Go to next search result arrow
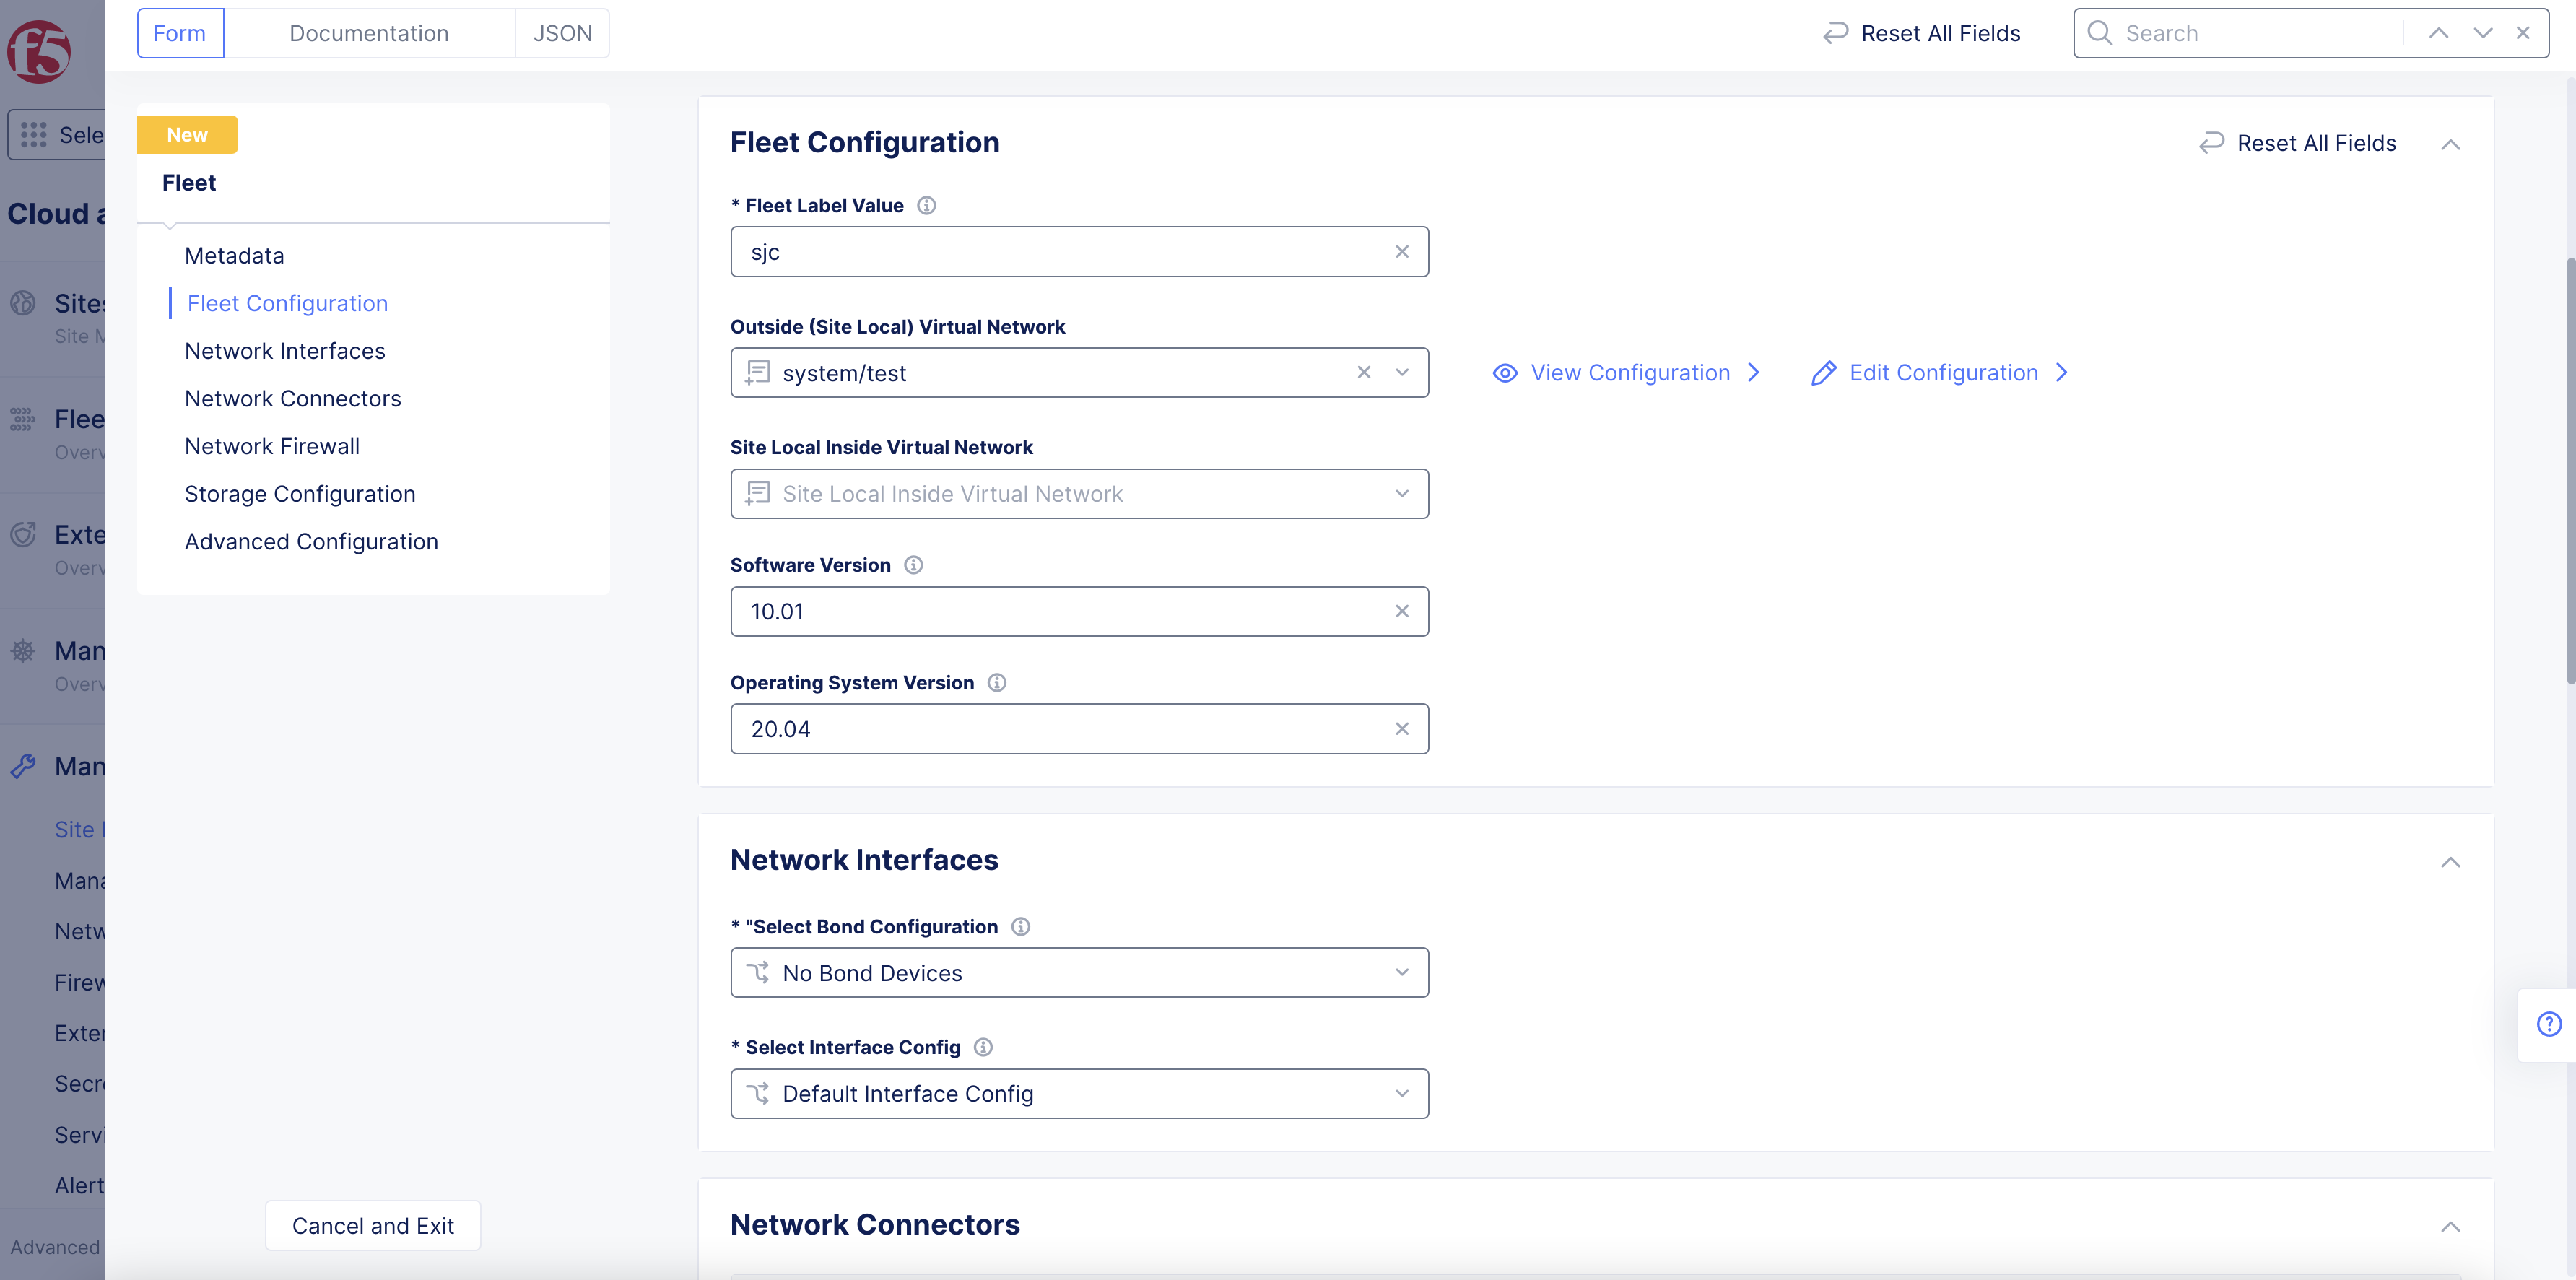Image resolution: width=2576 pixels, height=1280 pixels. 2483,33
